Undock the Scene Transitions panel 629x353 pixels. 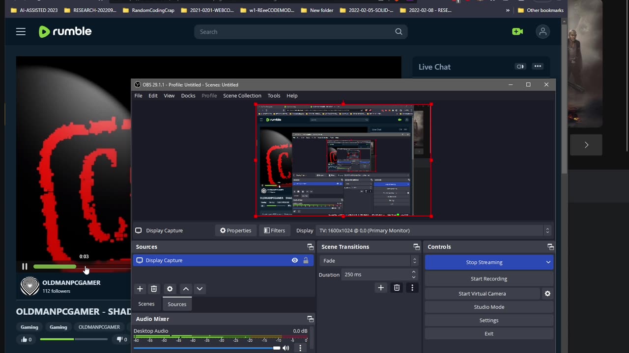point(416,247)
